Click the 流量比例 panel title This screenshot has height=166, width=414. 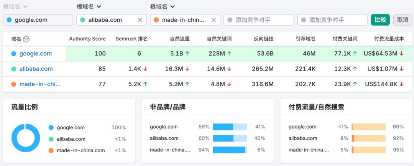(x=25, y=107)
